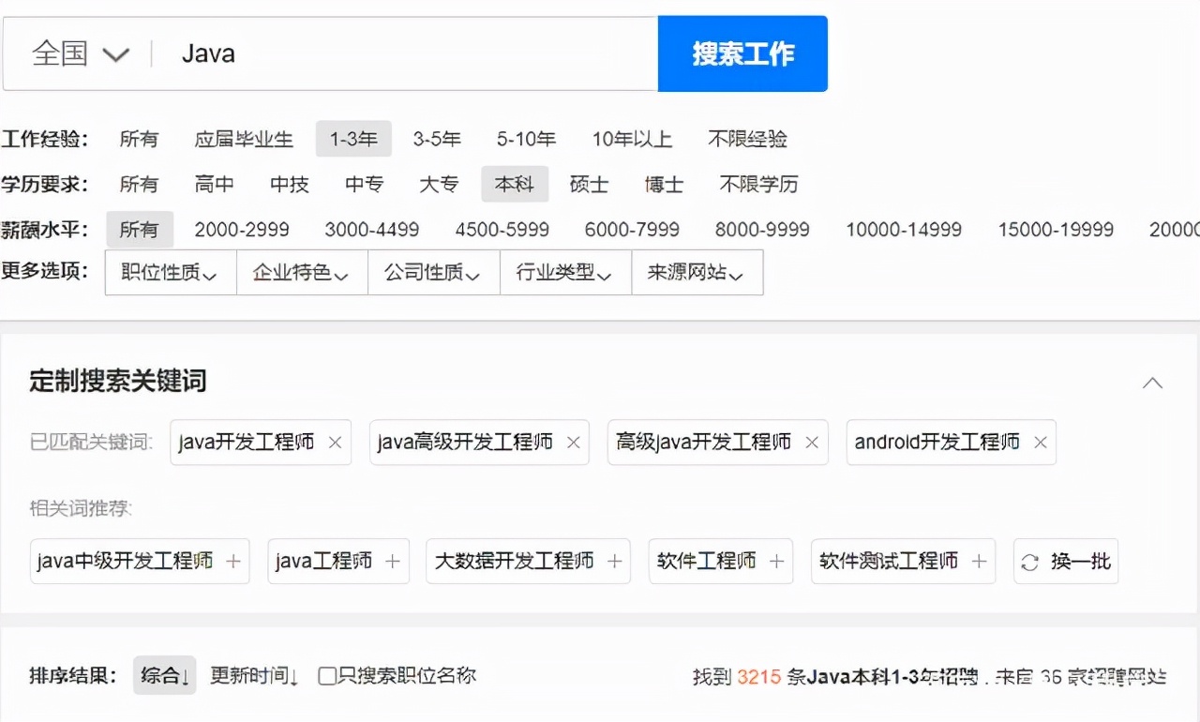Remove the 高级java开发工程师 keyword tag
The width and height of the screenshot is (1200, 722).
[812, 443]
